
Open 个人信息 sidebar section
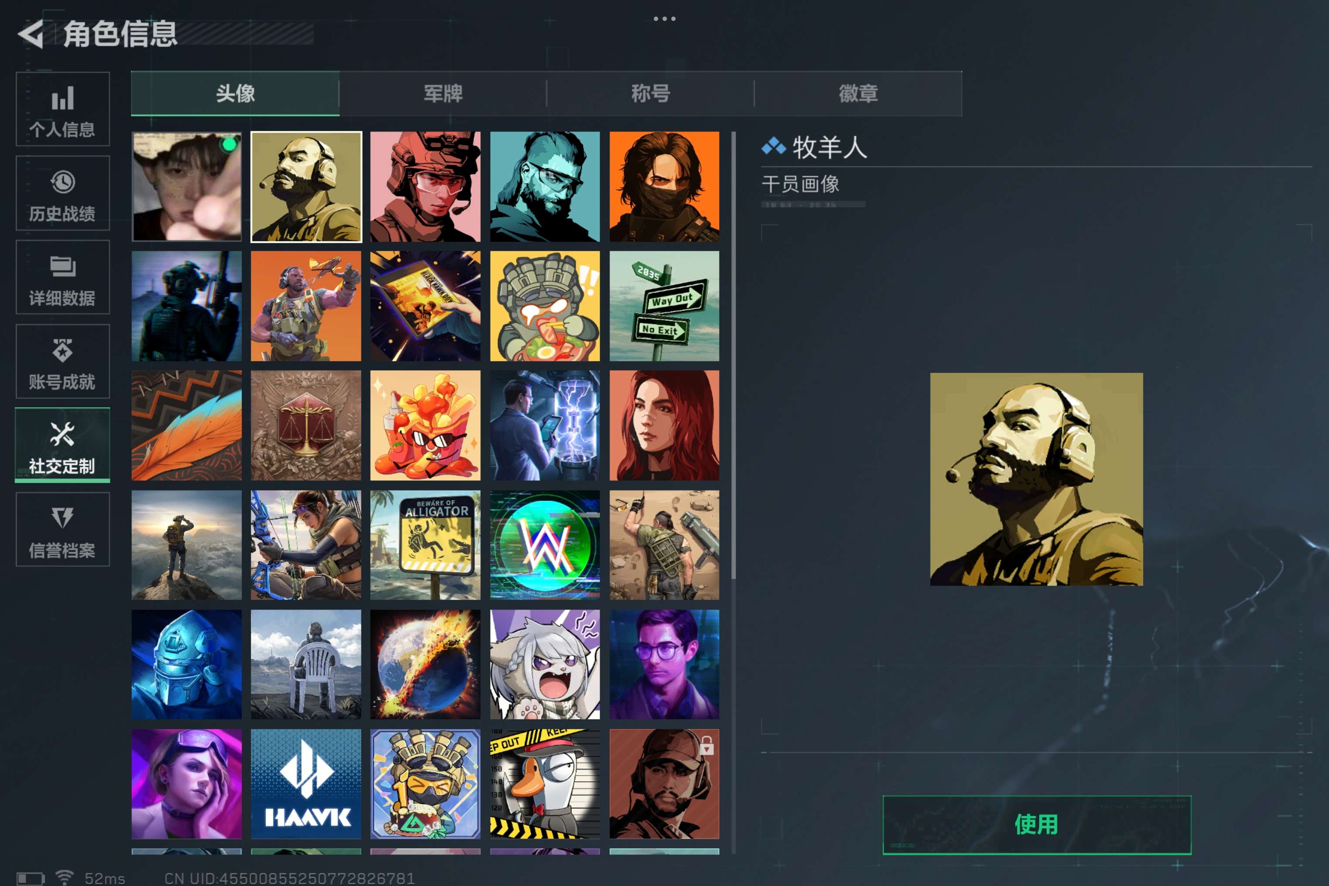pyautogui.click(x=63, y=109)
